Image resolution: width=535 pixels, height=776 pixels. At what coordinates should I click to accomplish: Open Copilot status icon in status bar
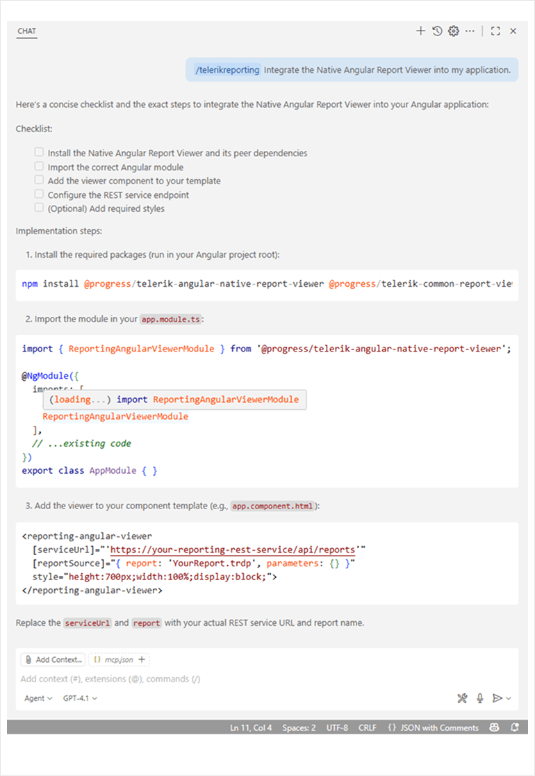click(x=494, y=727)
